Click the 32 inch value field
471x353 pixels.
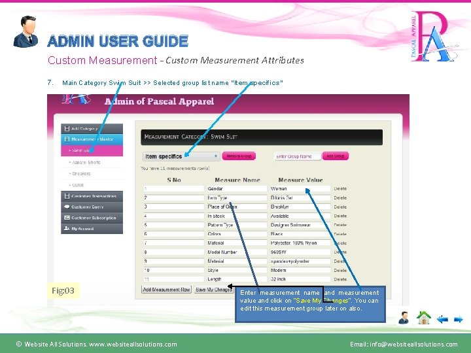[300, 279]
